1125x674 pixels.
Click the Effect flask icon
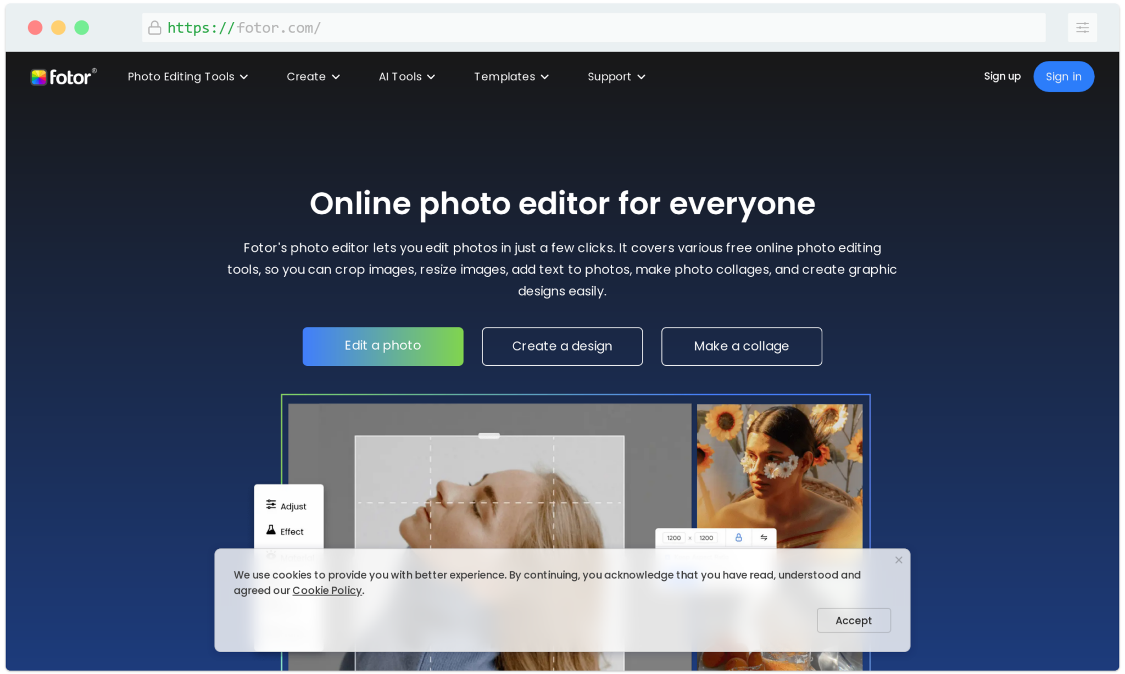pyautogui.click(x=271, y=530)
